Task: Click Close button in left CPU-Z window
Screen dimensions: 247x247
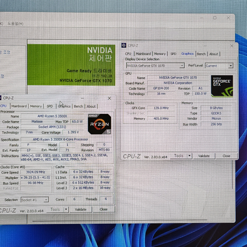Action: 103,209
